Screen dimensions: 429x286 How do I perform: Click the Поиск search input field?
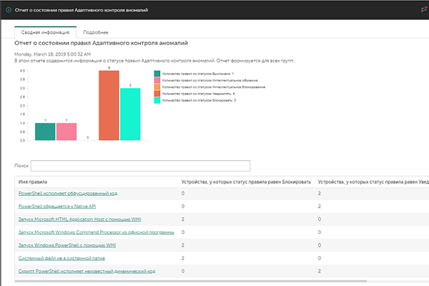coord(140,166)
